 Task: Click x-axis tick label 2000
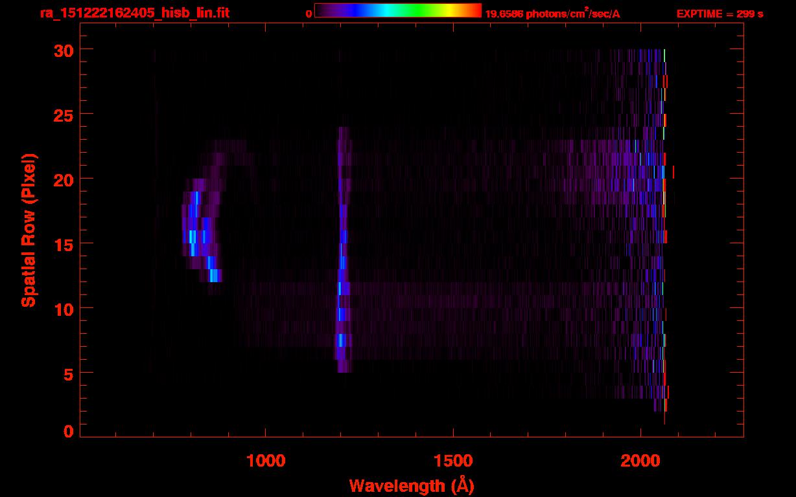click(x=640, y=461)
